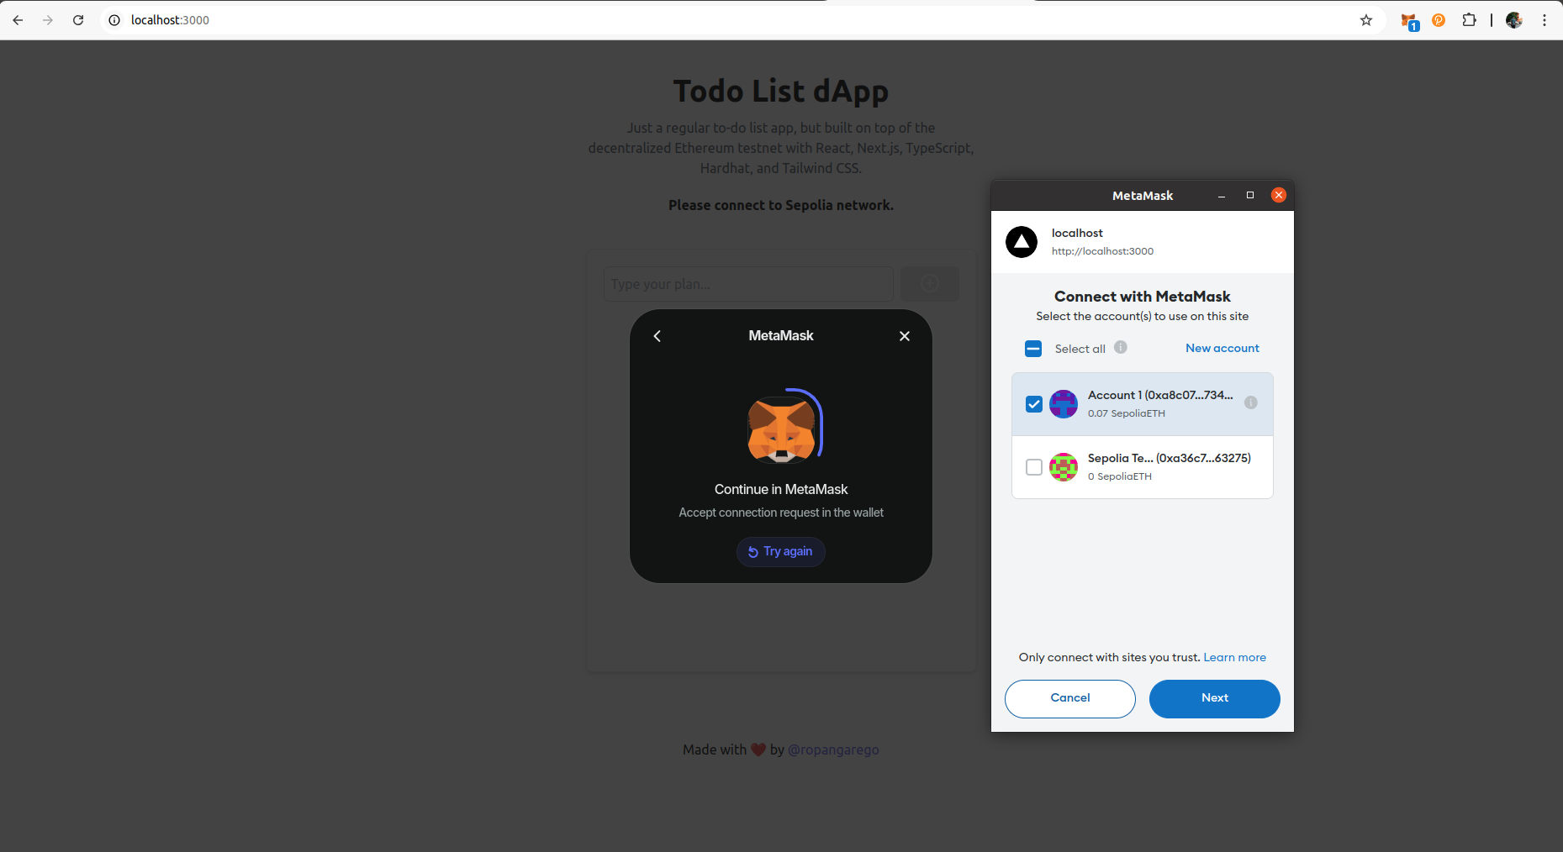Click the info icon on the Account 1 row
Image resolution: width=1563 pixels, height=852 pixels.
[x=1251, y=402]
